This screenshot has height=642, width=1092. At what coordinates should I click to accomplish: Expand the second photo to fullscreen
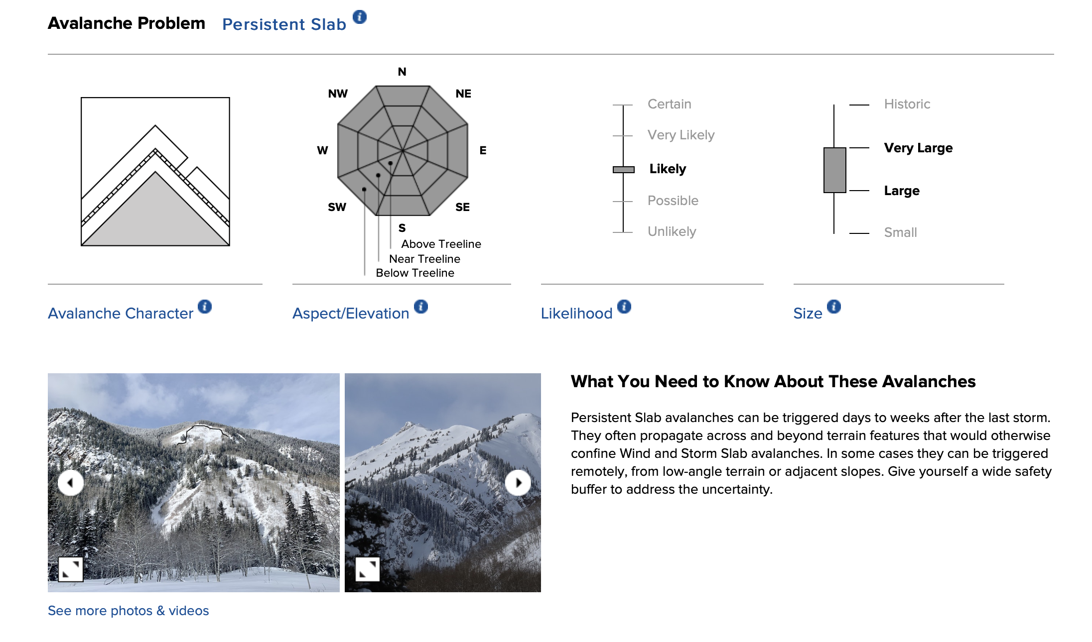tap(368, 569)
